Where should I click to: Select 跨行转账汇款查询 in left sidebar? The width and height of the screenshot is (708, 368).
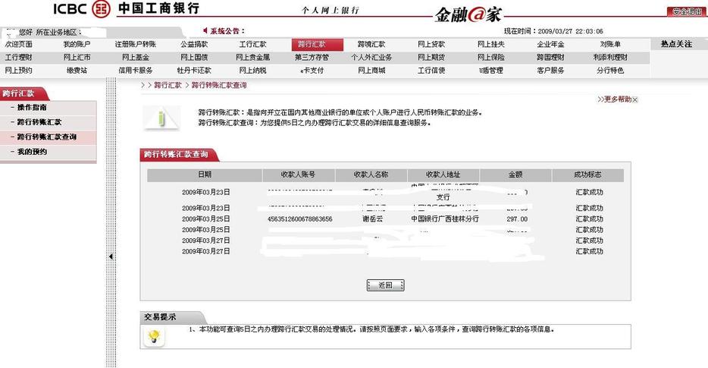tap(47, 137)
